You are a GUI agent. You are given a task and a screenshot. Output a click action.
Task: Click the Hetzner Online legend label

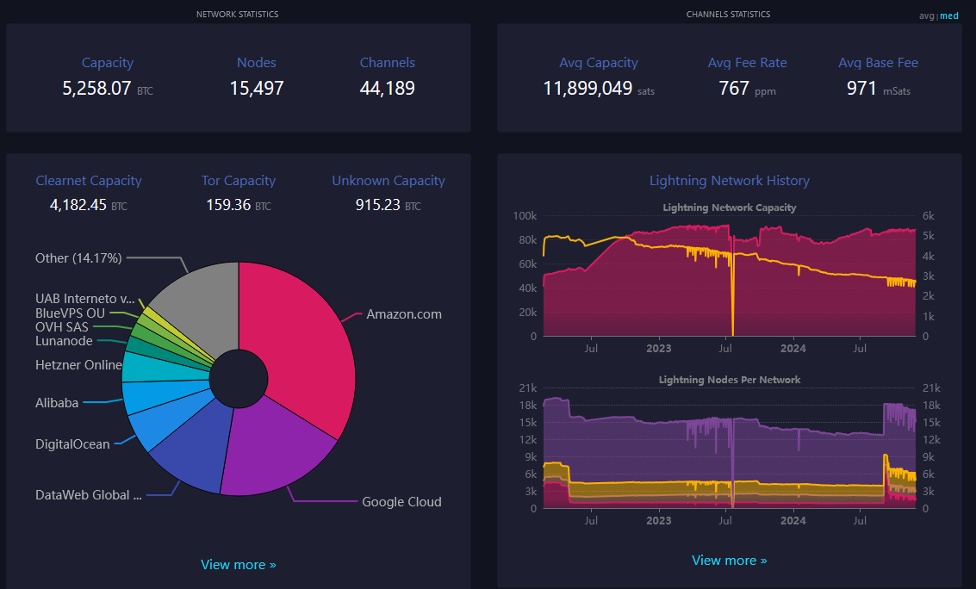pyautogui.click(x=78, y=365)
